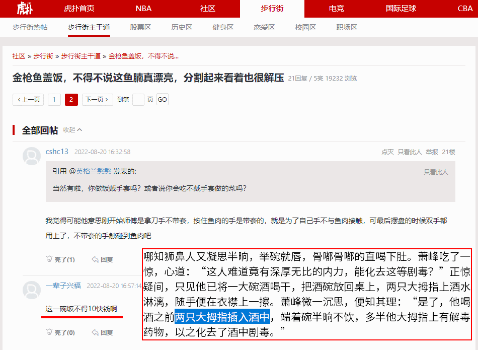Image resolution: width=478 pixels, height=350 pixels.
Task: Open the 校园区 sub-tab
Action: click(x=305, y=28)
